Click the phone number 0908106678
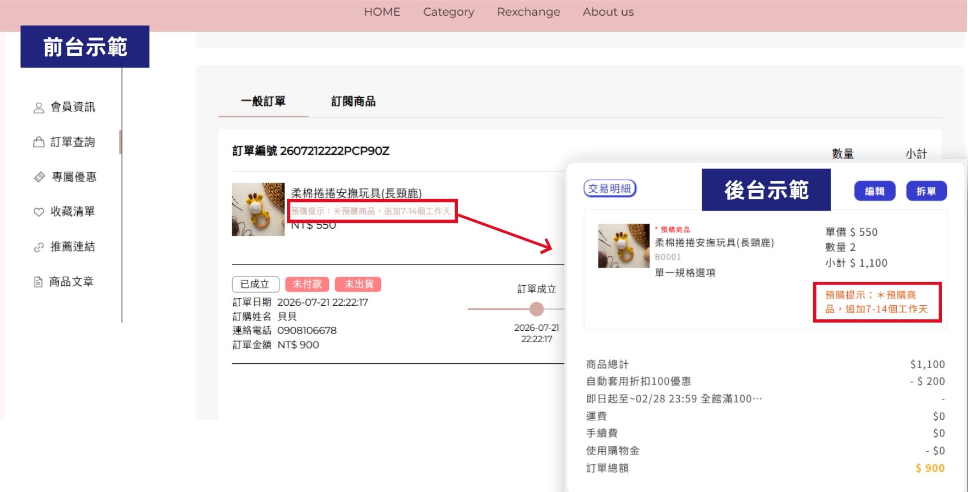 coord(307,331)
